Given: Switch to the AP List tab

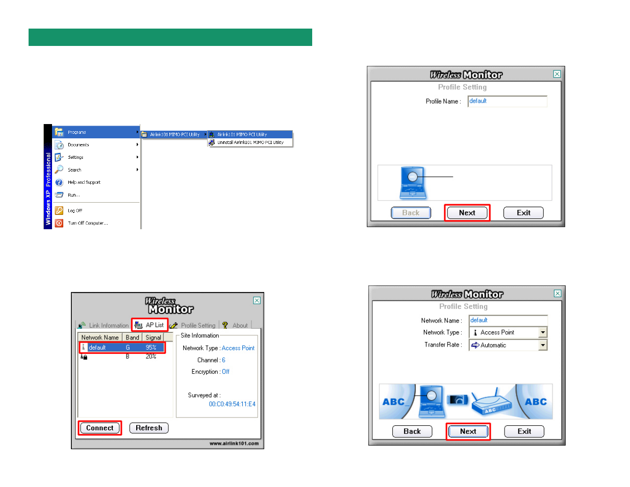Looking at the screenshot, I should tap(149, 325).
